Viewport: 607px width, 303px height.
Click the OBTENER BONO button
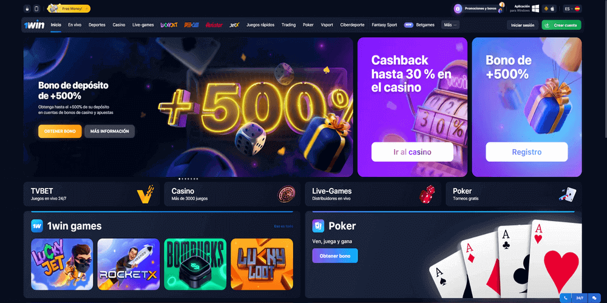point(60,132)
